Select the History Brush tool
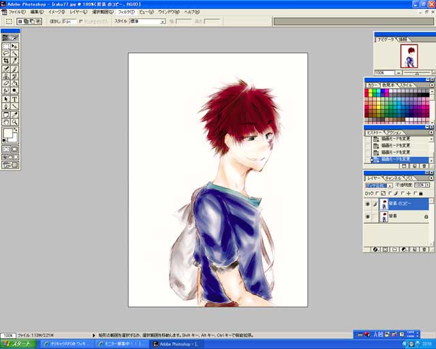 pyautogui.click(x=14, y=76)
